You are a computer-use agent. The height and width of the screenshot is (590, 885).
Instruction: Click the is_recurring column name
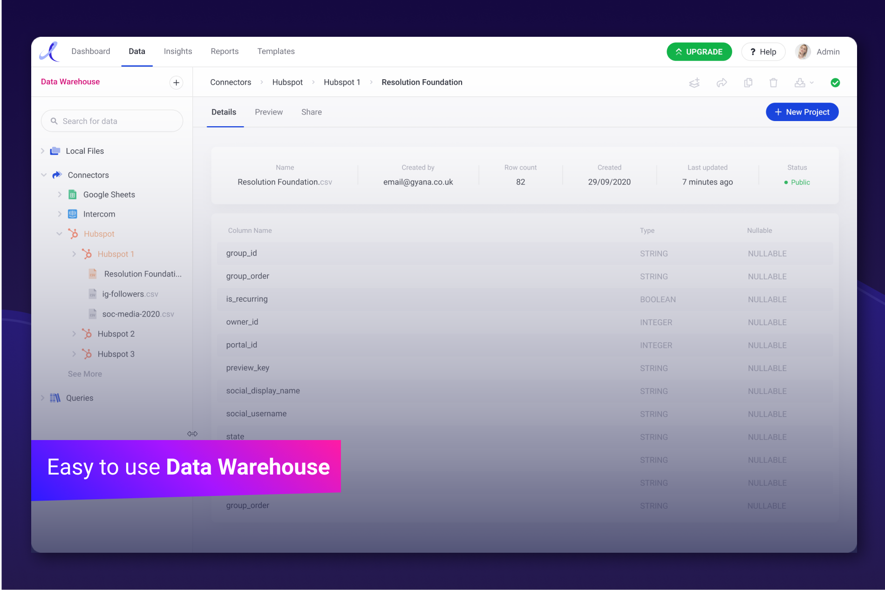pyautogui.click(x=247, y=299)
